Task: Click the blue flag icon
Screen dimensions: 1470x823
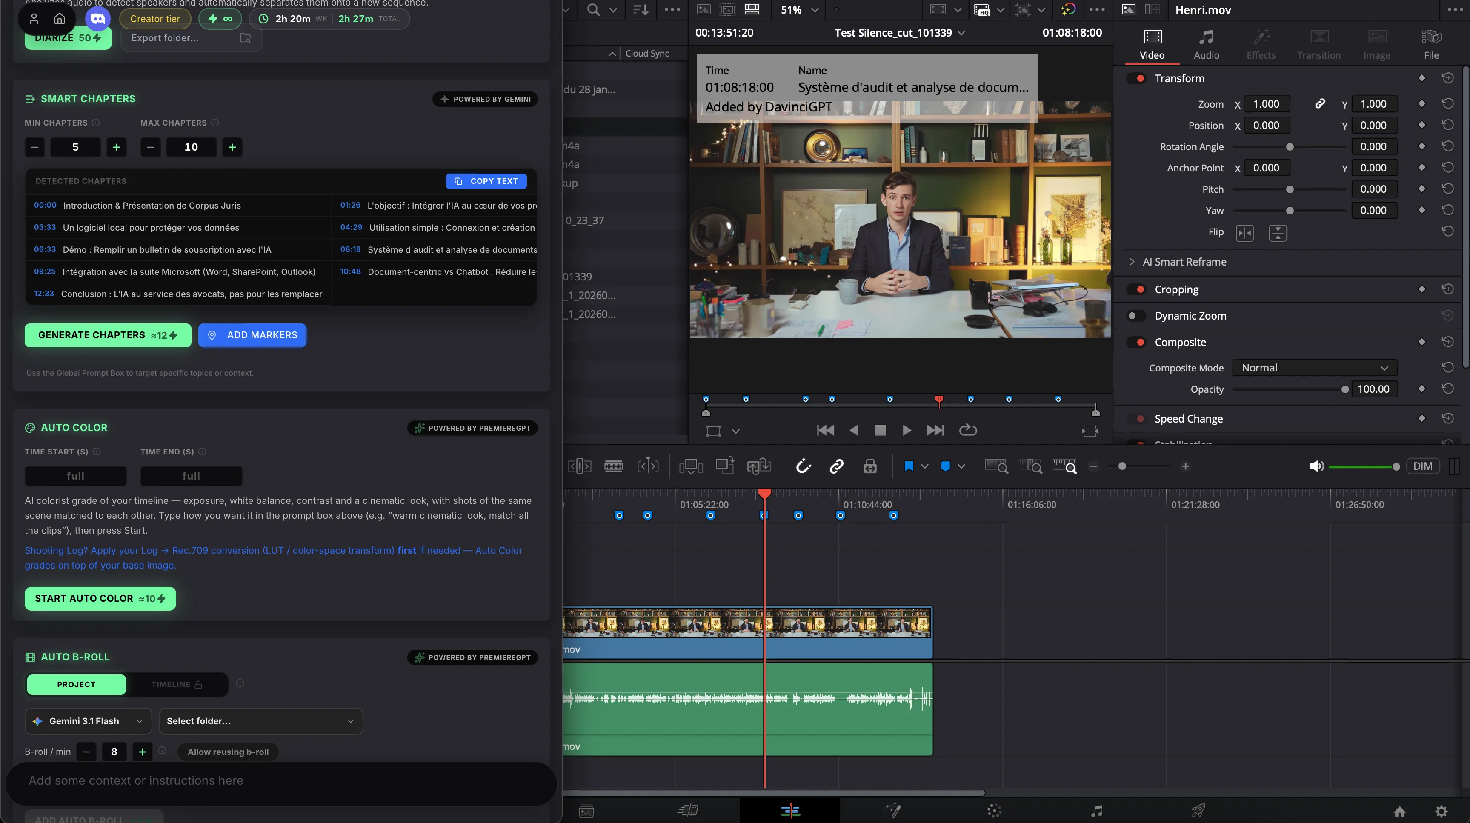Action: 909,466
